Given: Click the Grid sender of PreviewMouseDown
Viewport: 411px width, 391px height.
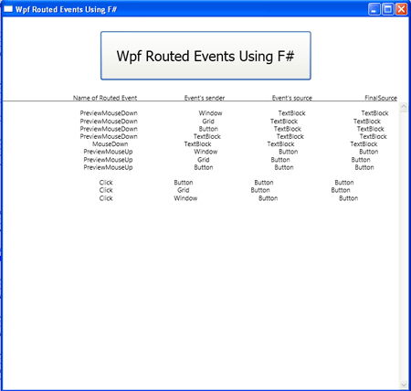Looking at the screenshot, I should pos(208,122).
